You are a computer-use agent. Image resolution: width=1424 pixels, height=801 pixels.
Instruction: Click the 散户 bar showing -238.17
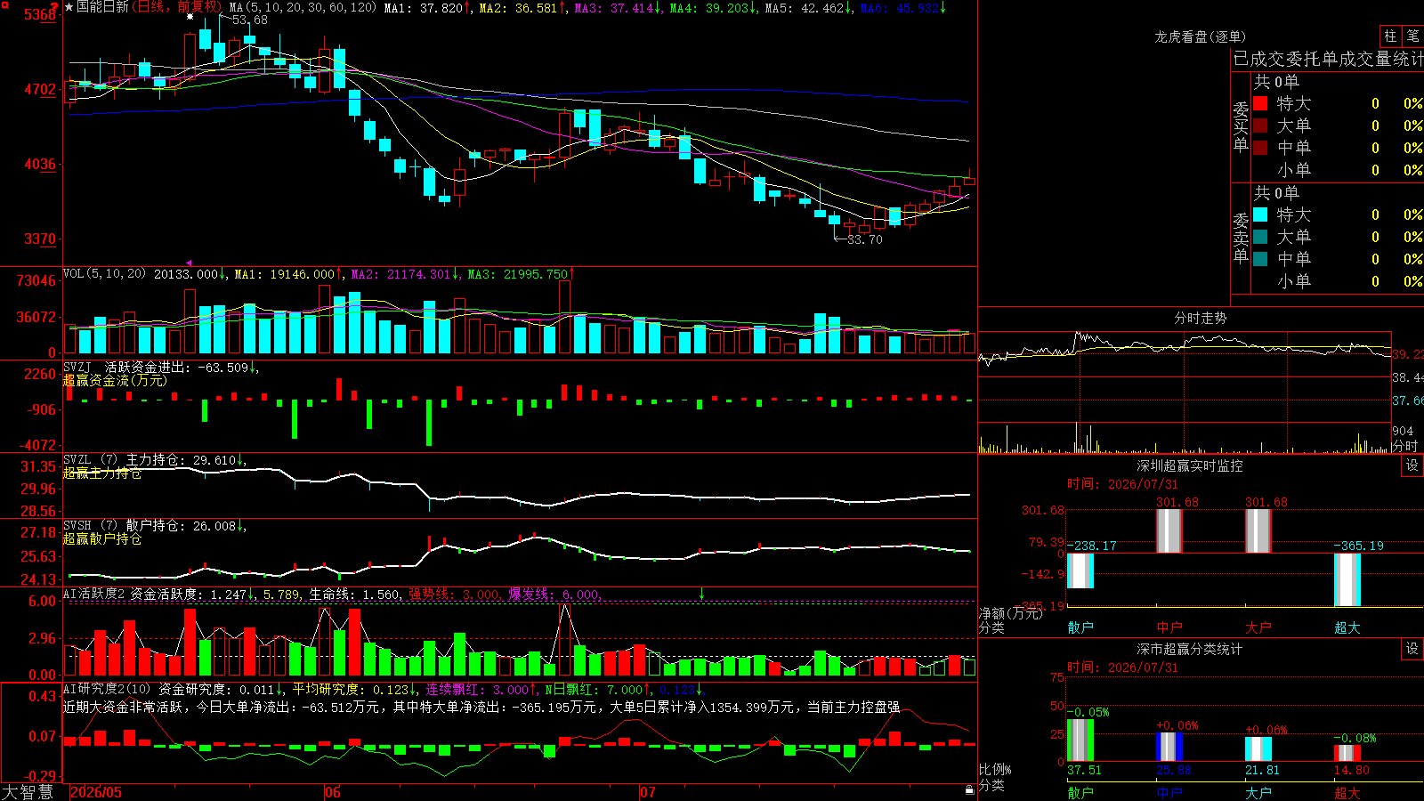click(1080, 570)
